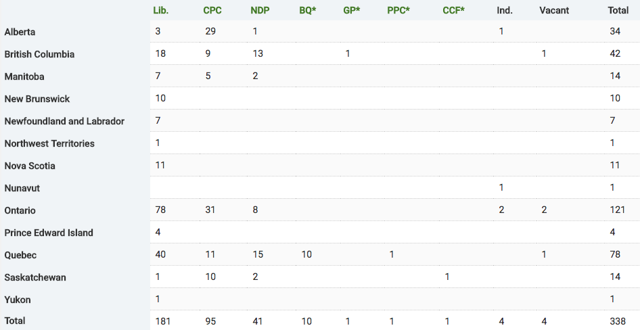Click Alberta's CPC seat count 29

pyautogui.click(x=210, y=31)
